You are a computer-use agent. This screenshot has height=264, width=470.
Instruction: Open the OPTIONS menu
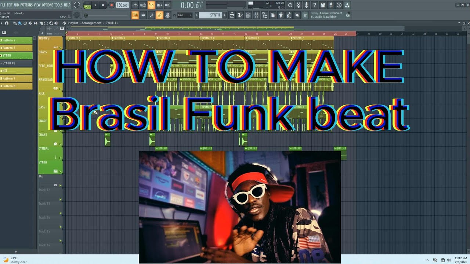[47, 5]
